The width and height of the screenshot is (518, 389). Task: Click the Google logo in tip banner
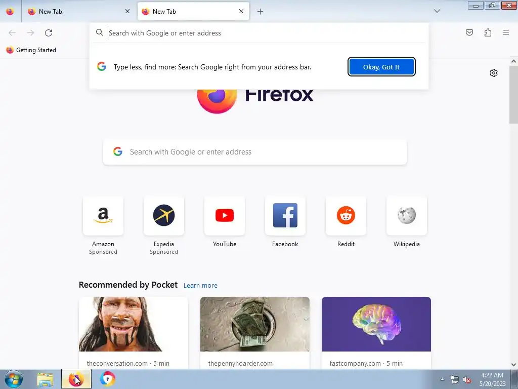coord(102,66)
